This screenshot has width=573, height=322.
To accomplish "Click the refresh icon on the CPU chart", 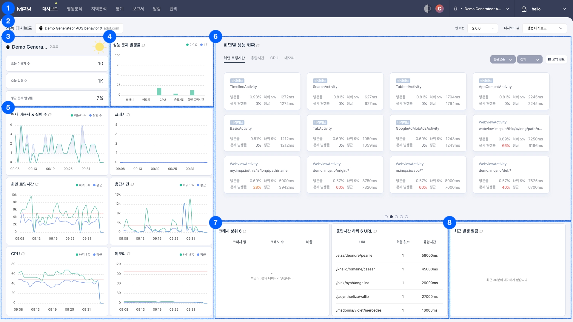I will pos(23,254).
